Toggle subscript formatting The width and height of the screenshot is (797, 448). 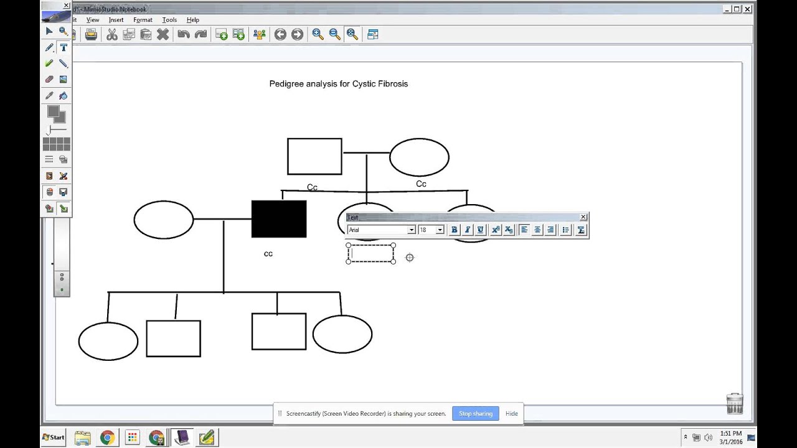(x=509, y=230)
